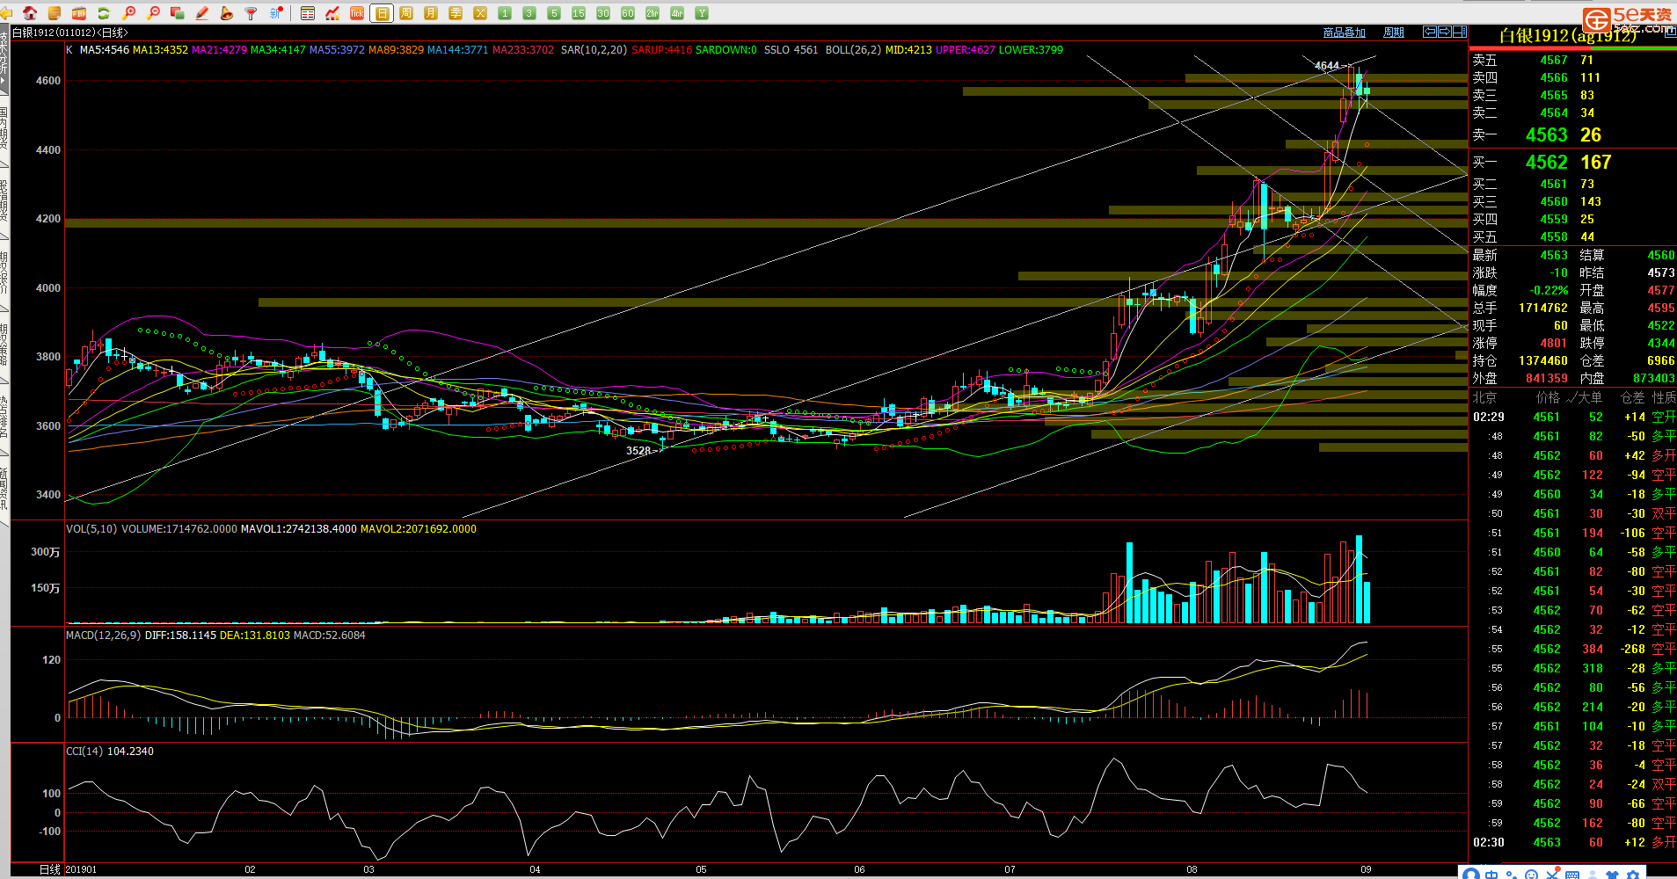Click the 02:30 trade row
Image resolution: width=1677 pixels, height=879 pixels.
(x=1573, y=842)
